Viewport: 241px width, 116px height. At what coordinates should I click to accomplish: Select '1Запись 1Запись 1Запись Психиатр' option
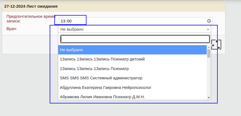[94, 68]
